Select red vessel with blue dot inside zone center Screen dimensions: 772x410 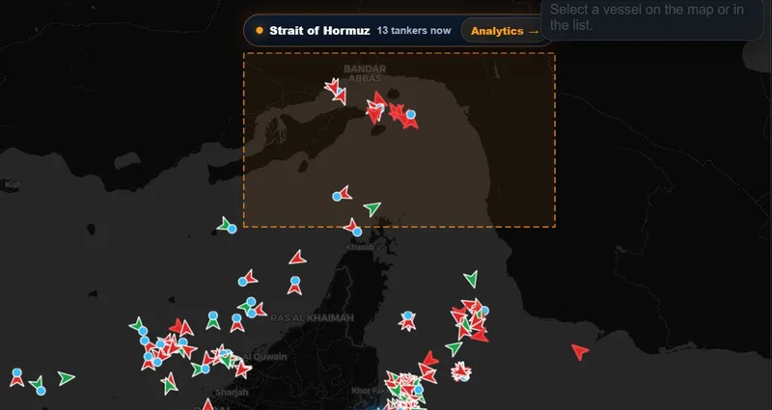point(343,194)
